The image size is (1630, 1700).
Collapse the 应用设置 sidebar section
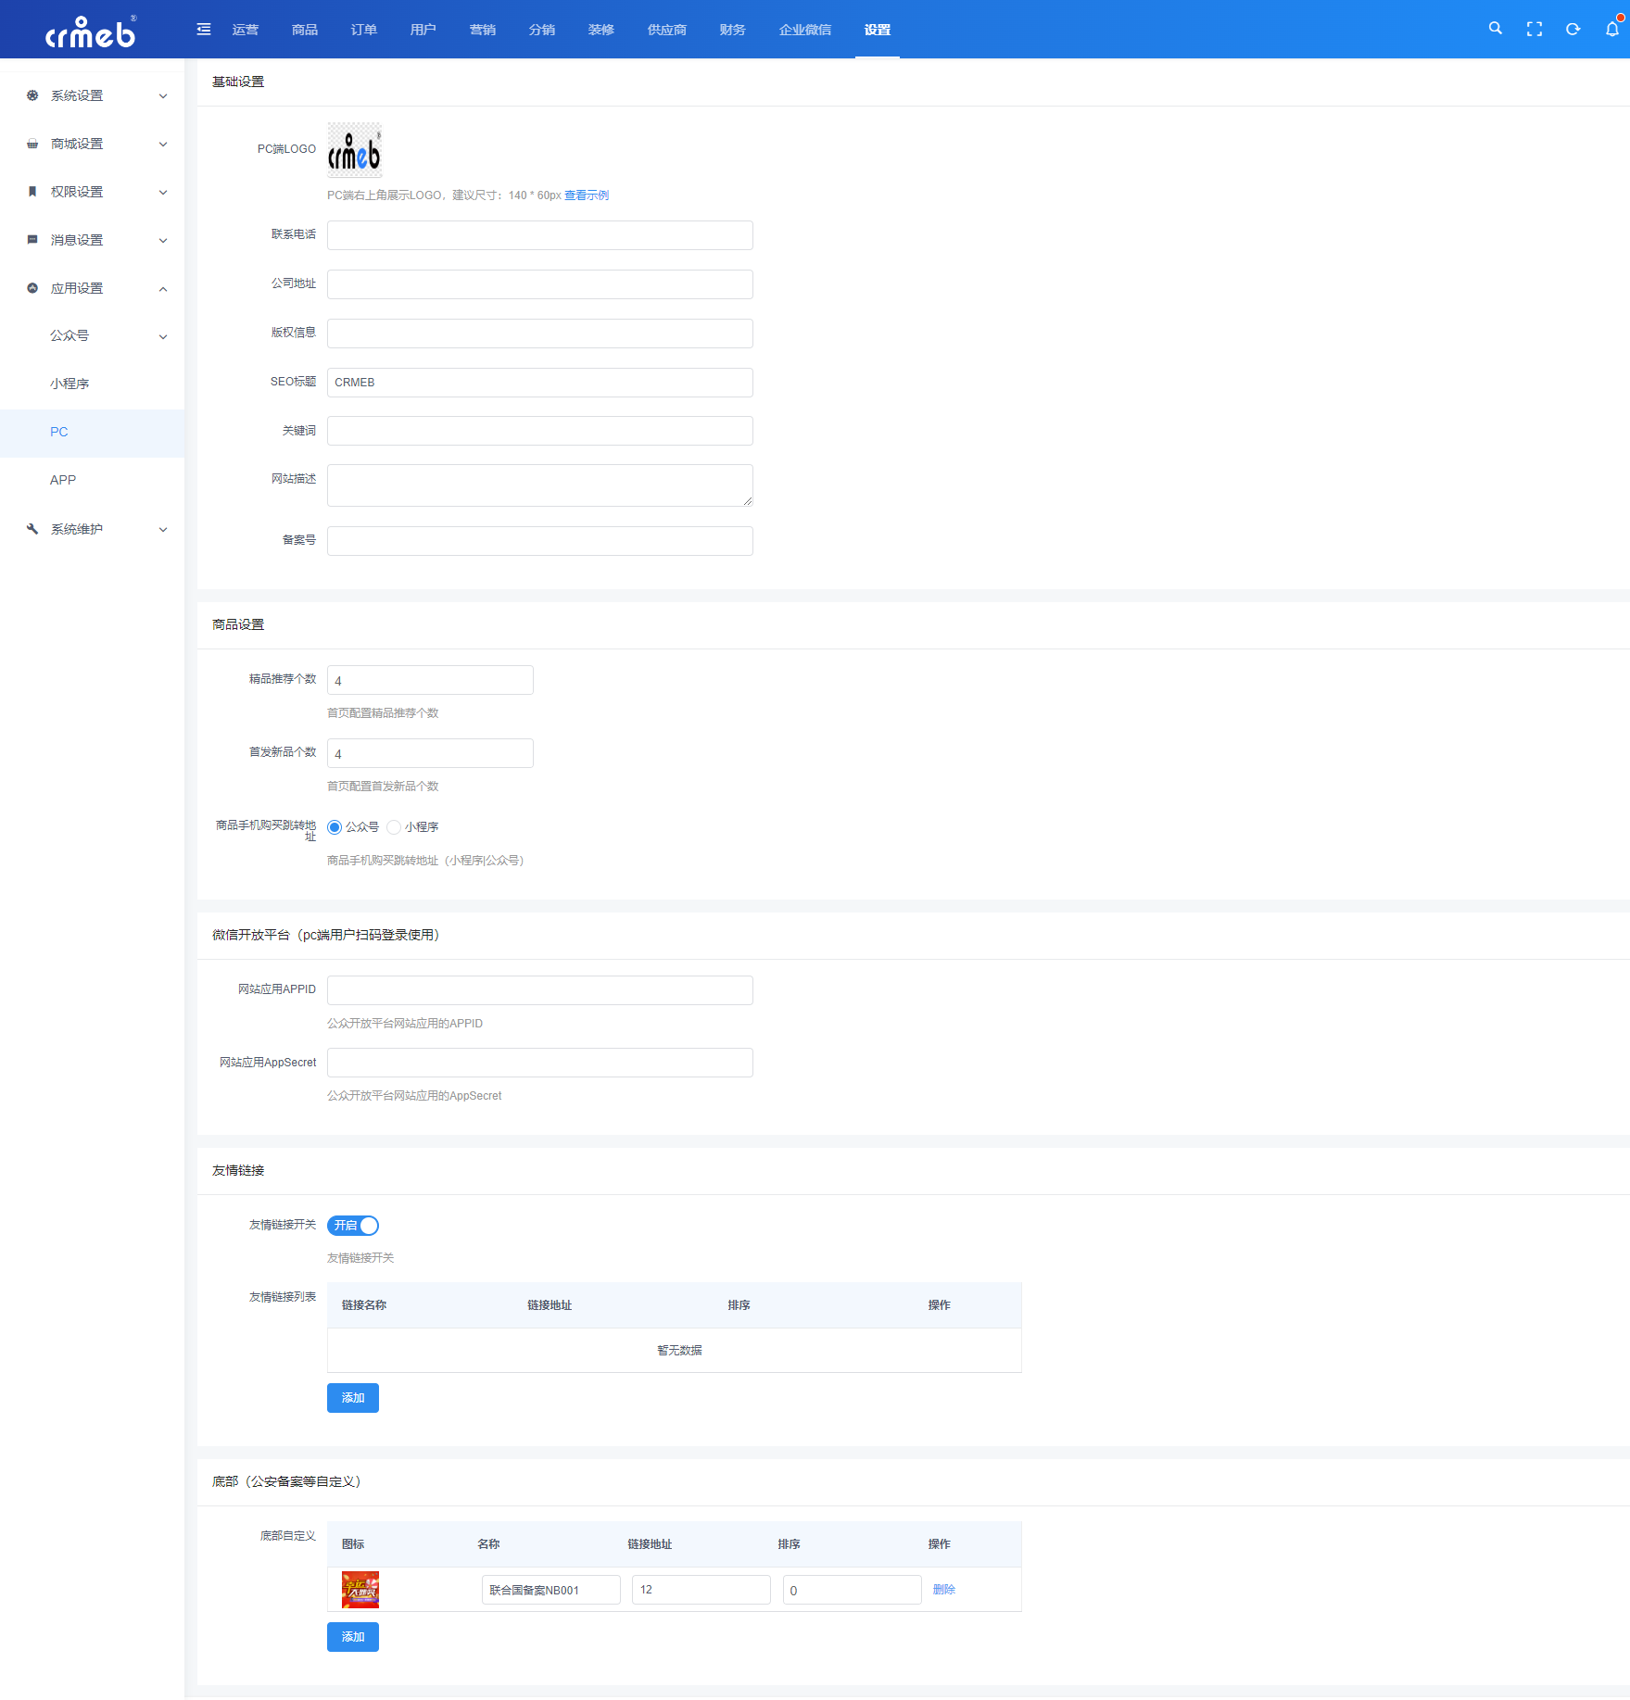point(93,288)
